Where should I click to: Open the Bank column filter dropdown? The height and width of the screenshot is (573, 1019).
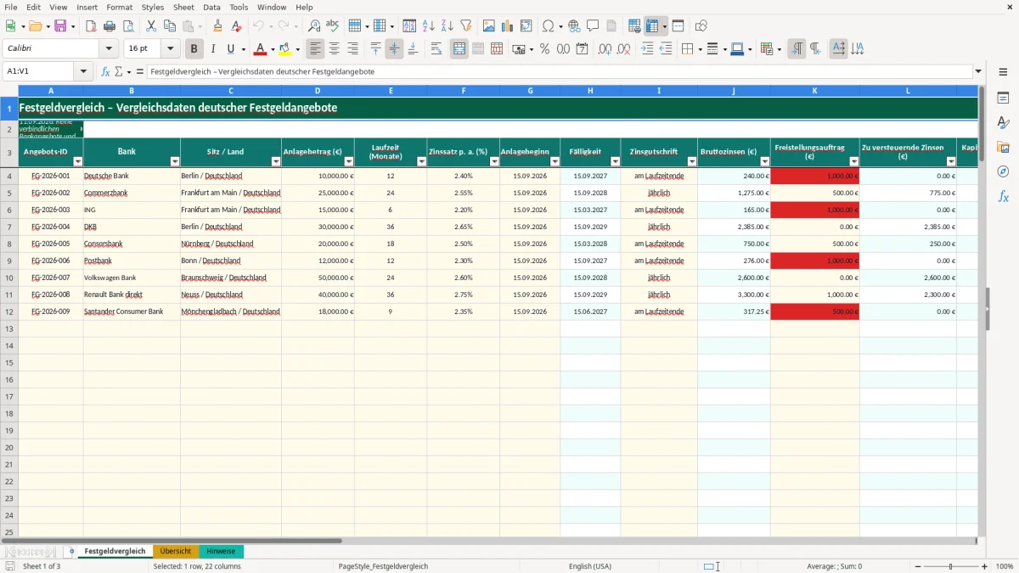175,161
